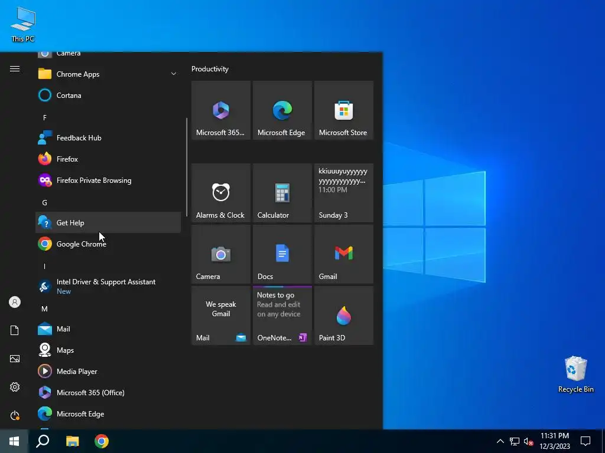Open Firefox Private Browsing
The width and height of the screenshot is (605, 453).
click(x=108, y=180)
